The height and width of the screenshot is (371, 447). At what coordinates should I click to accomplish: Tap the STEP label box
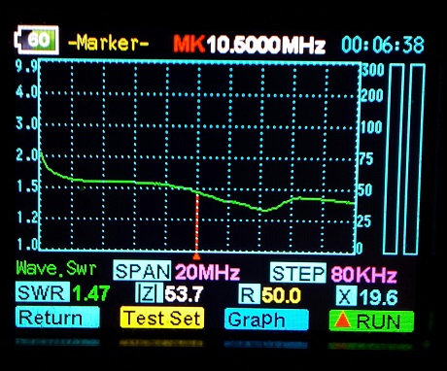click(298, 273)
